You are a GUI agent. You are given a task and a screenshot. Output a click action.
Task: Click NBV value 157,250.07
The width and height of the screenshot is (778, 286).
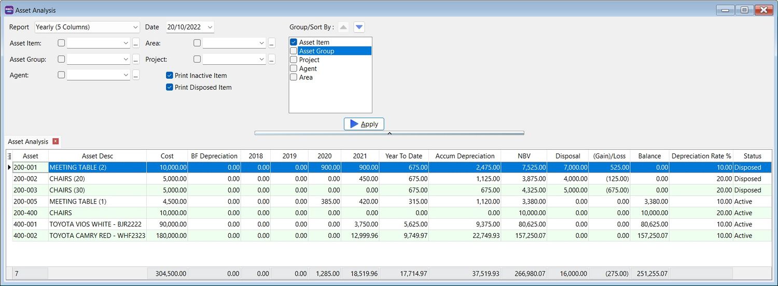click(x=524, y=236)
